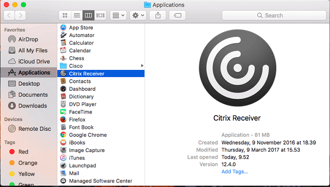Open AirDrop in the sidebar
The height and width of the screenshot is (187, 330).
[x=28, y=40]
